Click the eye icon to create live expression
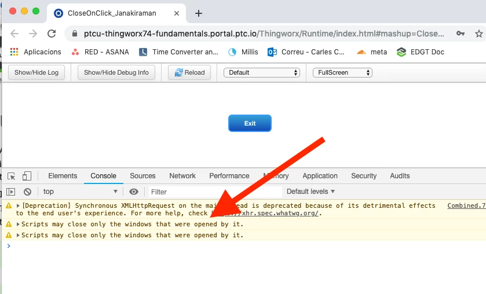The image size is (486, 294). pos(134,192)
